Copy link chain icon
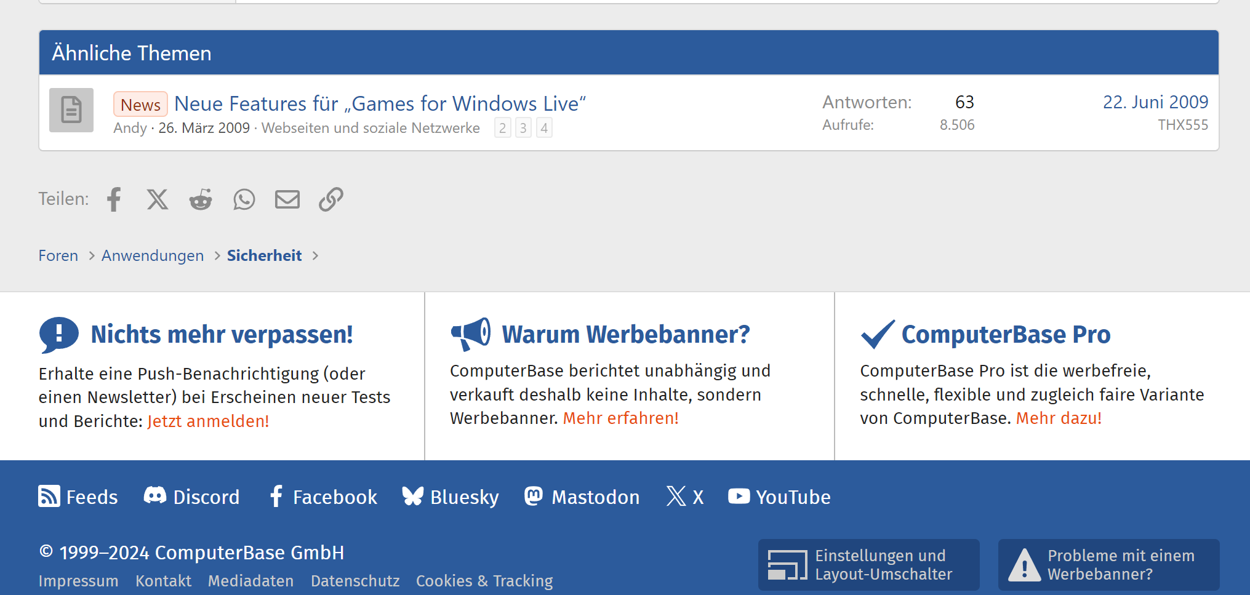Image resolution: width=1250 pixels, height=595 pixels. 331,199
